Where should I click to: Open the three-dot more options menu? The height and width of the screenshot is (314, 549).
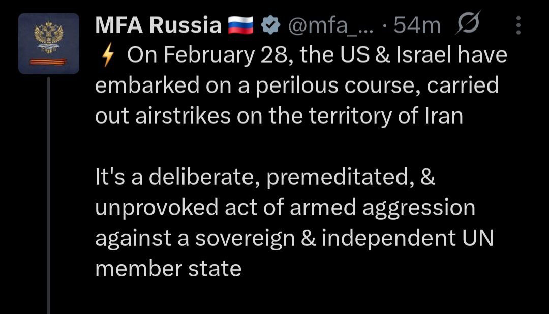pyautogui.click(x=518, y=25)
